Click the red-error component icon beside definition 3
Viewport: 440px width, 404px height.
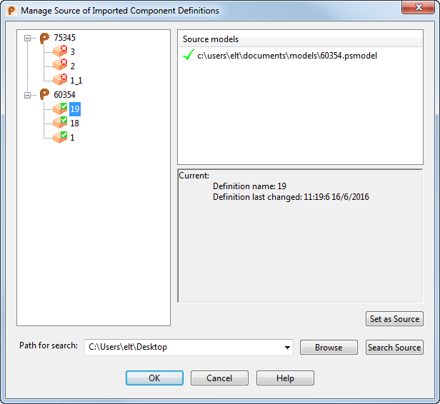point(60,51)
